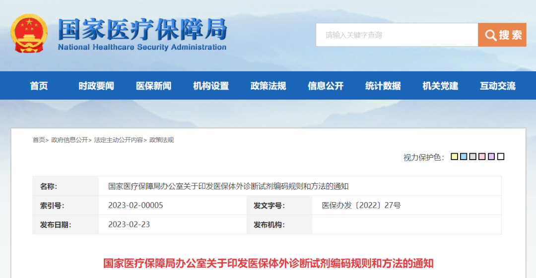
Task: Navigate to 政策法规 in top menu
Action: coord(268,86)
